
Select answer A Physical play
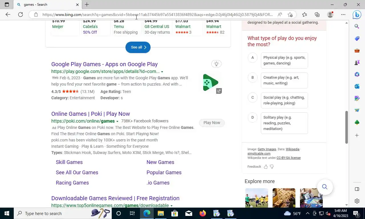point(284,60)
